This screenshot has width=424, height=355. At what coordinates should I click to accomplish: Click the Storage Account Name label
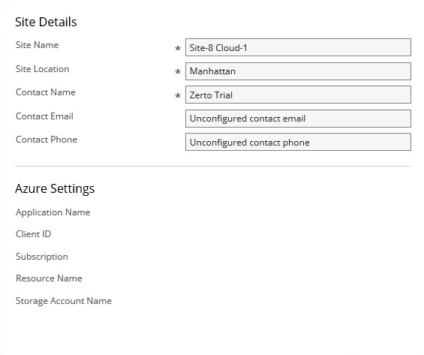point(64,301)
